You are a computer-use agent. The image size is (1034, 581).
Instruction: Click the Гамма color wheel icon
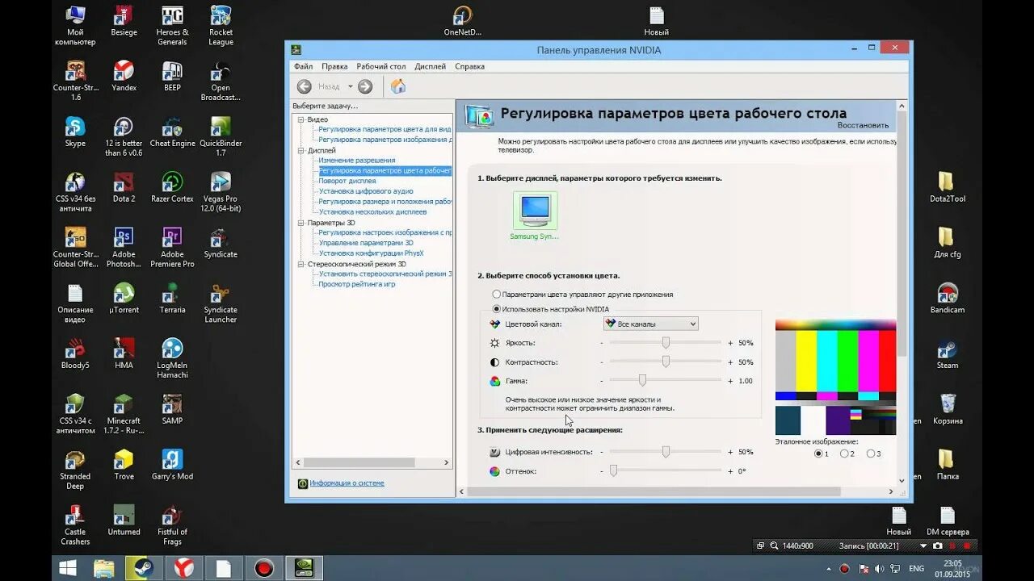tap(495, 381)
